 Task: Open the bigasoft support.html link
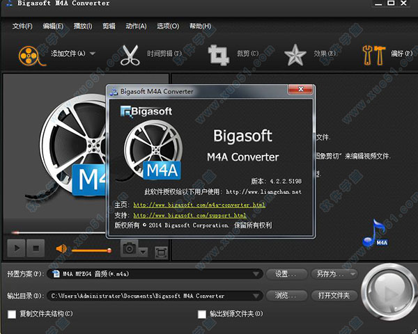[x=189, y=215]
